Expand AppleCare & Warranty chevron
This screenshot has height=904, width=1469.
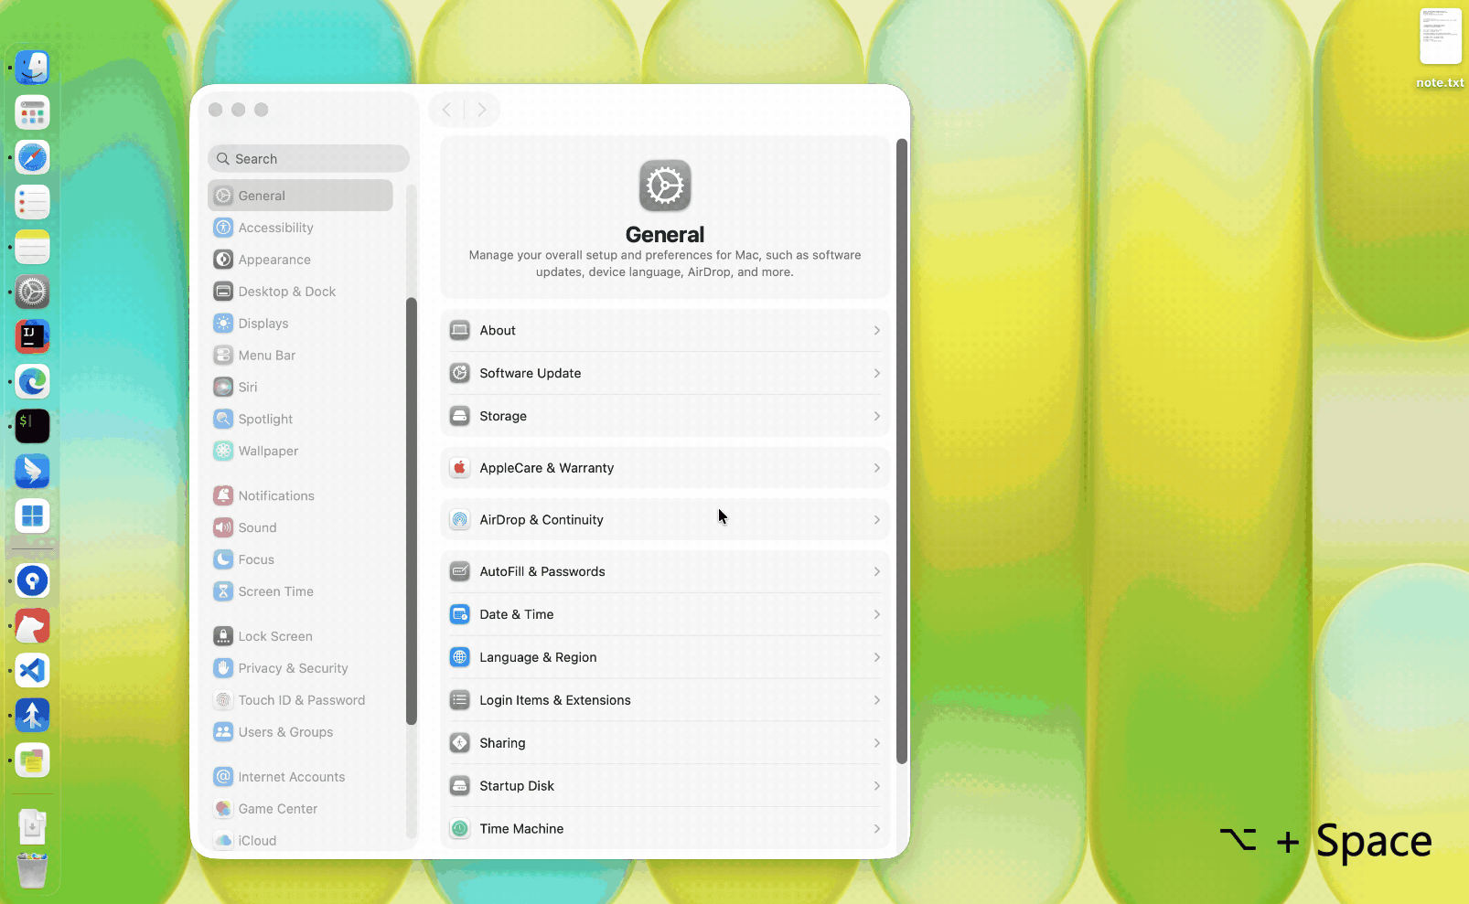[x=876, y=468]
